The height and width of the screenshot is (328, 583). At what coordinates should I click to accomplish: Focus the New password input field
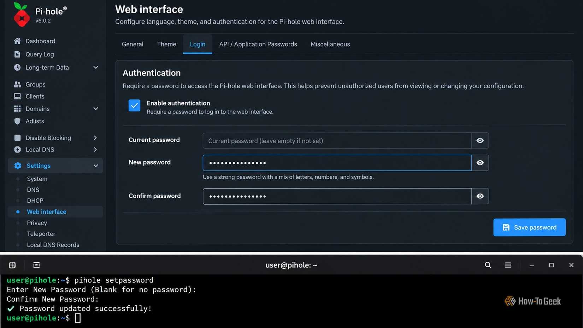[337, 163]
